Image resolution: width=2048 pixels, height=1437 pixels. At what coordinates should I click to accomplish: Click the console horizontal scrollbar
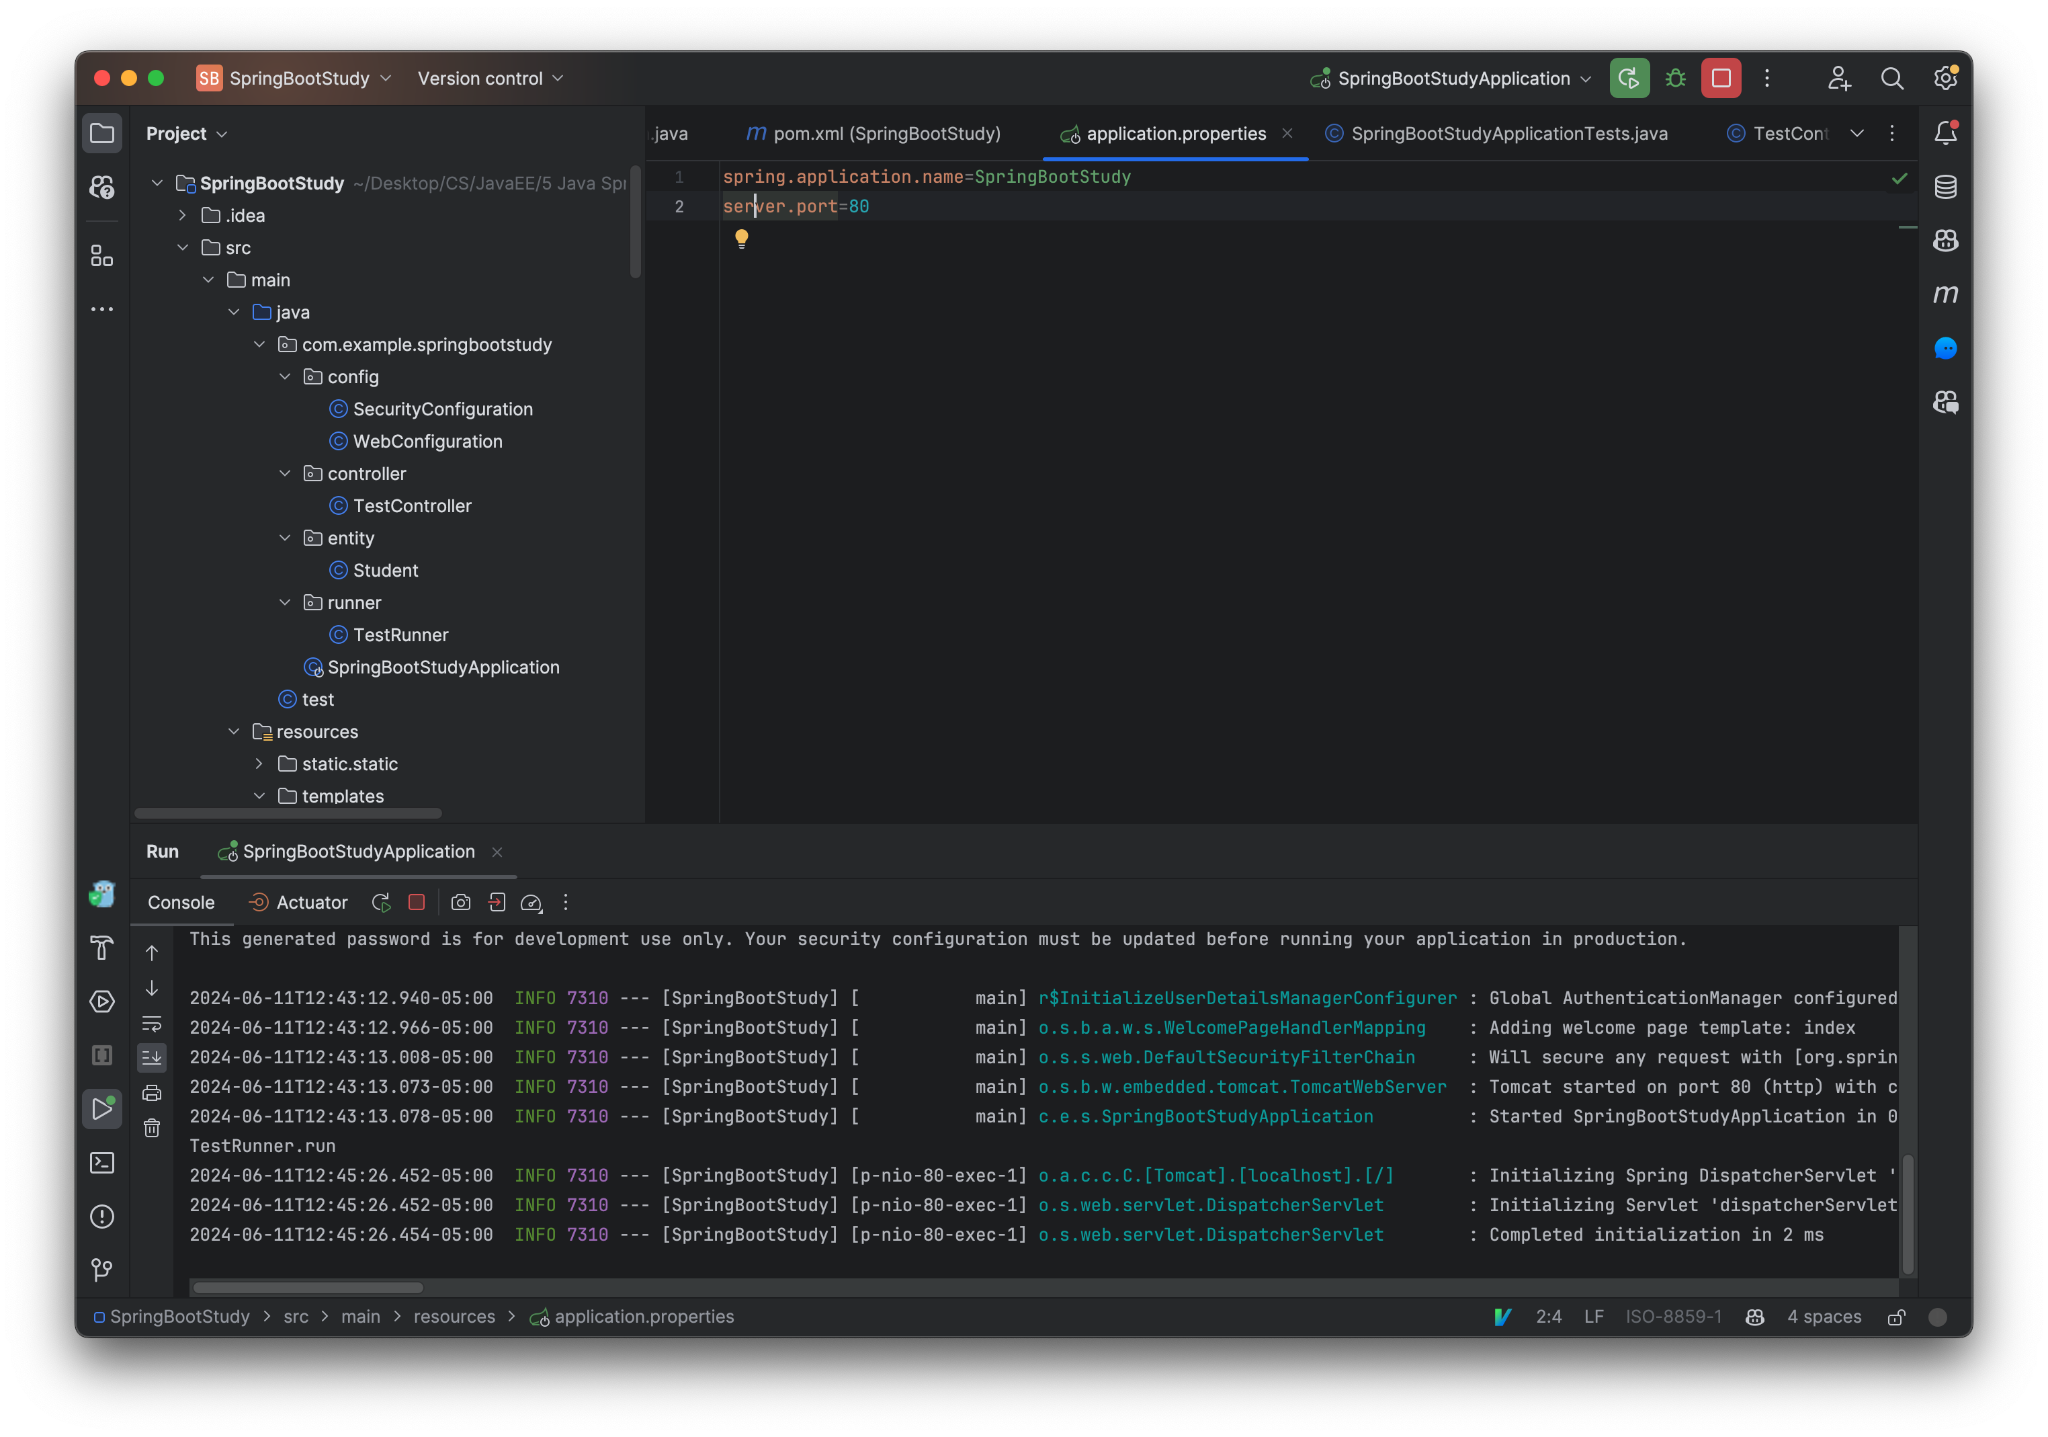pos(308,1288)
